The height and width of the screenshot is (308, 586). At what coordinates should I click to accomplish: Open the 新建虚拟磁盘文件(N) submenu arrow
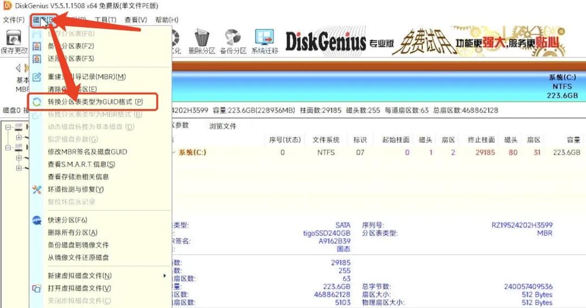point(164,275)
